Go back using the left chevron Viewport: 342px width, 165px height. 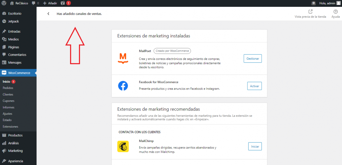[48, 14]
